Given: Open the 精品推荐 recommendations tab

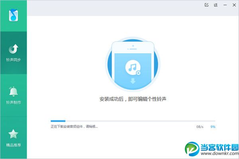Looking at the screenshot, I should coord(14,138).
